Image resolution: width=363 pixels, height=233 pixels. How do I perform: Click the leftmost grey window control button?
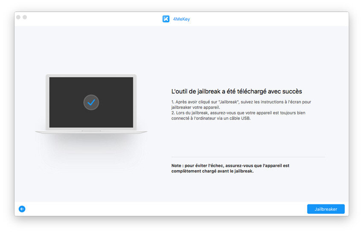(18, 17)
